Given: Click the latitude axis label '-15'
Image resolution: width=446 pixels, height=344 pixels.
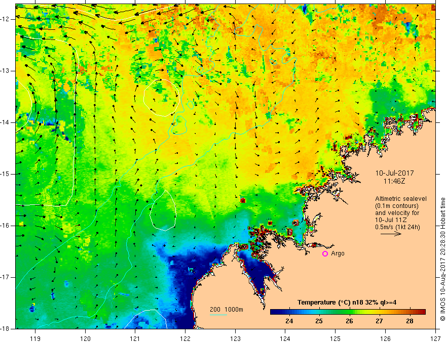Looking at the screenshot, I should tap(6, 174).
